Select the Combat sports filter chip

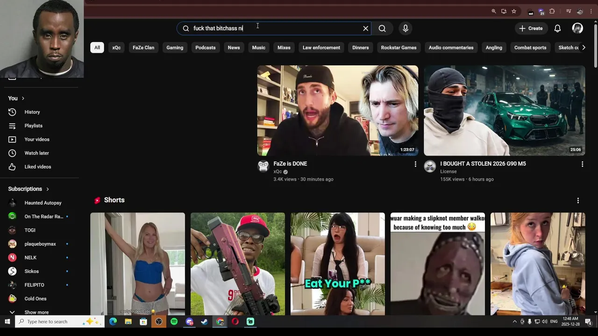[x=530, y=48]
